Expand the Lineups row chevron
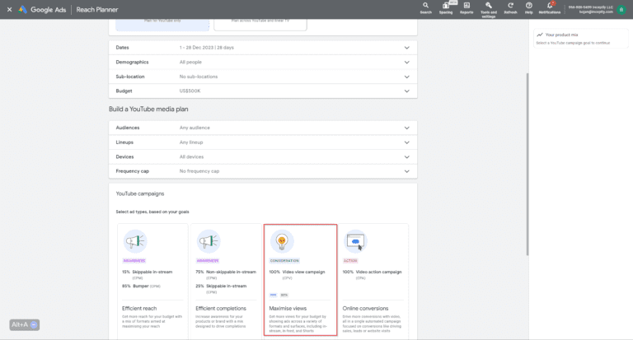The height and width of the screenshot is (340, 633). pyautogui.click(x=407, y=142)
